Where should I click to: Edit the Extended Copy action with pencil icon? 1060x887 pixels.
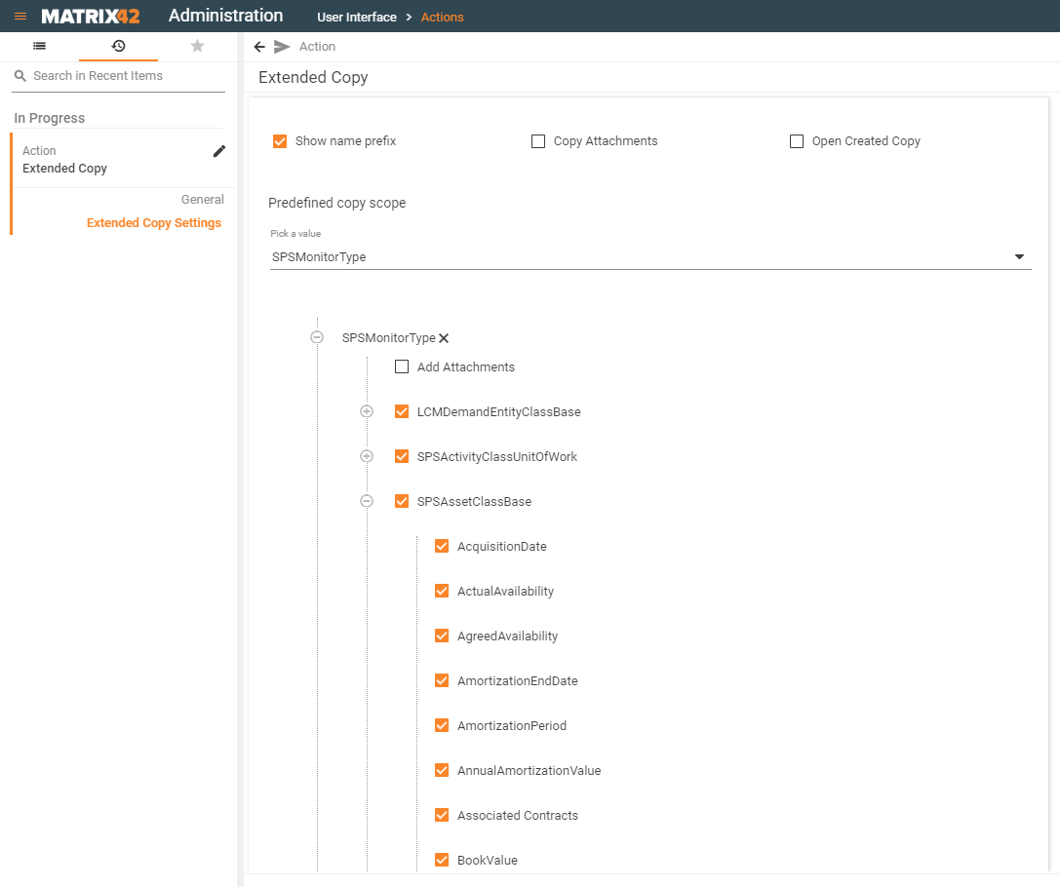coord(219,151)
